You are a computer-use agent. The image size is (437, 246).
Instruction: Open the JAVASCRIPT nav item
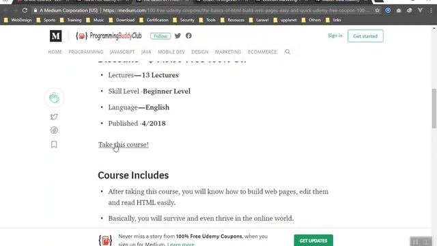pyautogui.click(x=122, y=52)
